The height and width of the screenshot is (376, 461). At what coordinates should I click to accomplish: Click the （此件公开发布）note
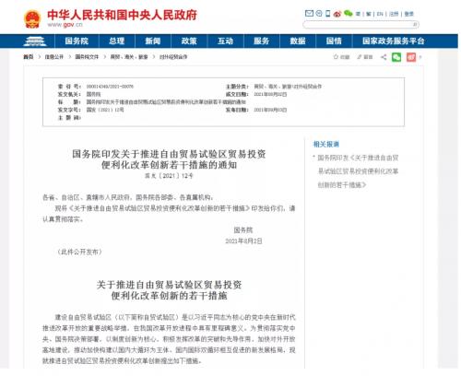point(79,252)
